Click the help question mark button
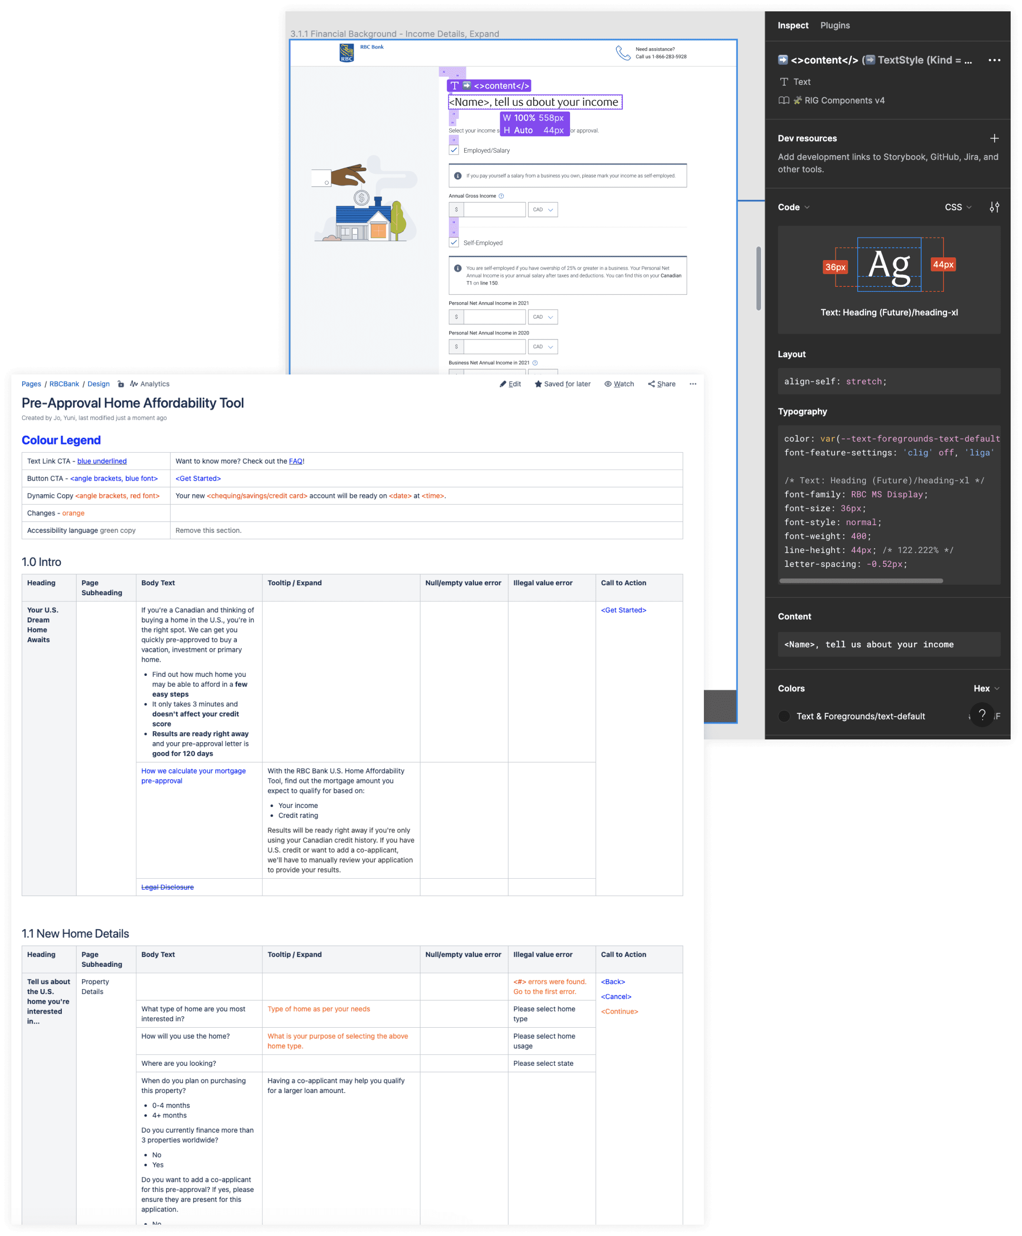This screenshot has height=1236, width=1022. tap(982, 715)
